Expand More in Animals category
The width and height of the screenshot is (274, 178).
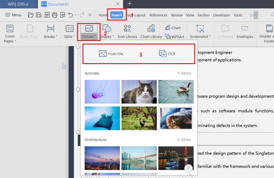tap(184, 73)
